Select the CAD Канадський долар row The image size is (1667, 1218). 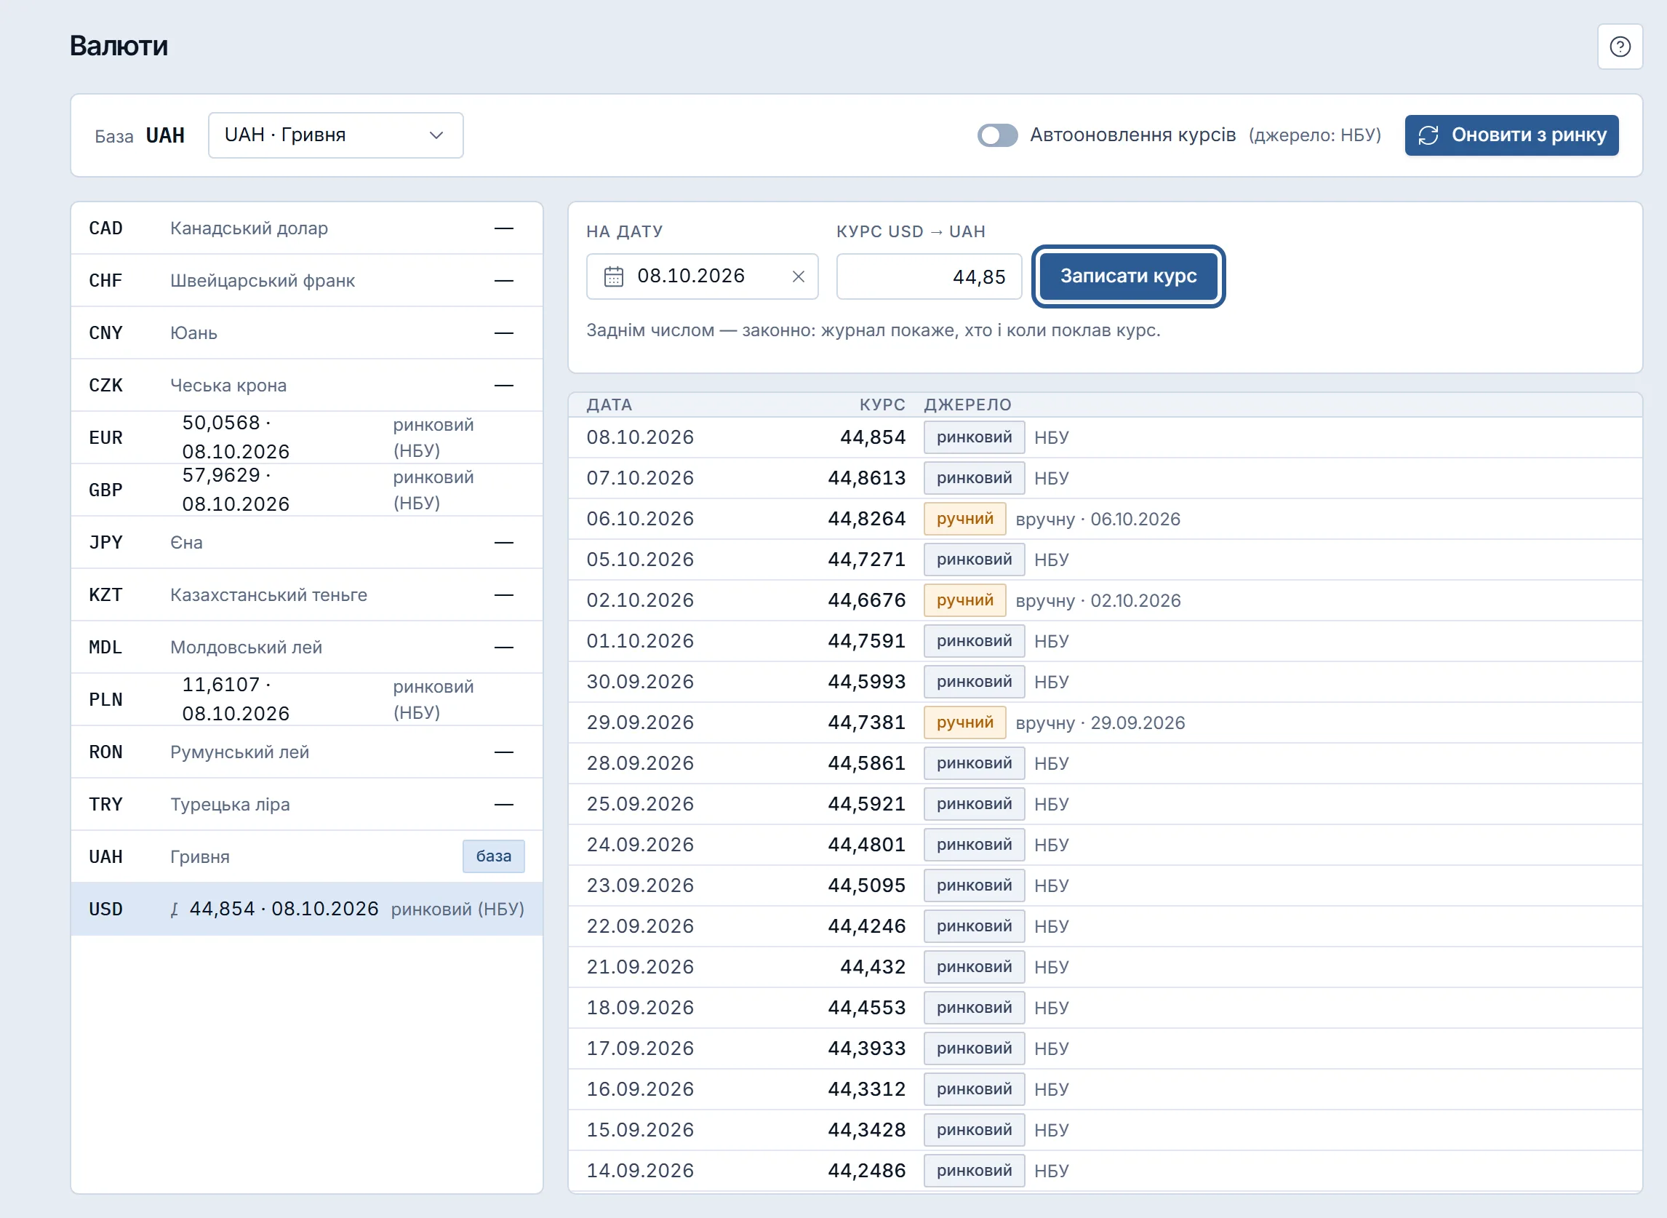307,228
